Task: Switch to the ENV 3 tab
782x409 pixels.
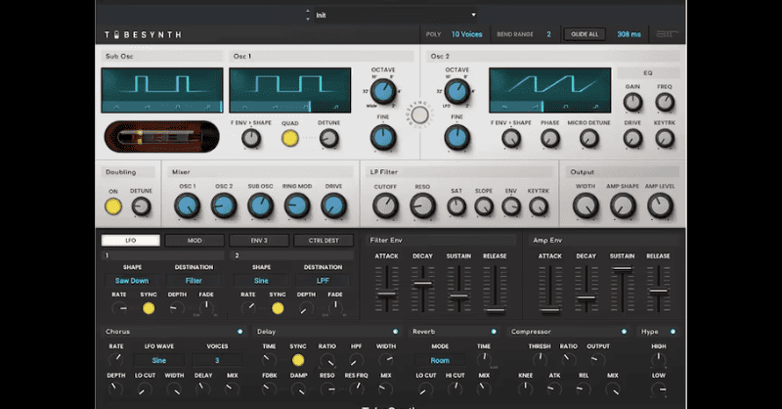Action: pos(259,241)
